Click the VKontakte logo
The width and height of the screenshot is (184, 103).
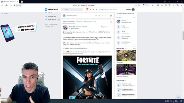(x=51, y=9)
